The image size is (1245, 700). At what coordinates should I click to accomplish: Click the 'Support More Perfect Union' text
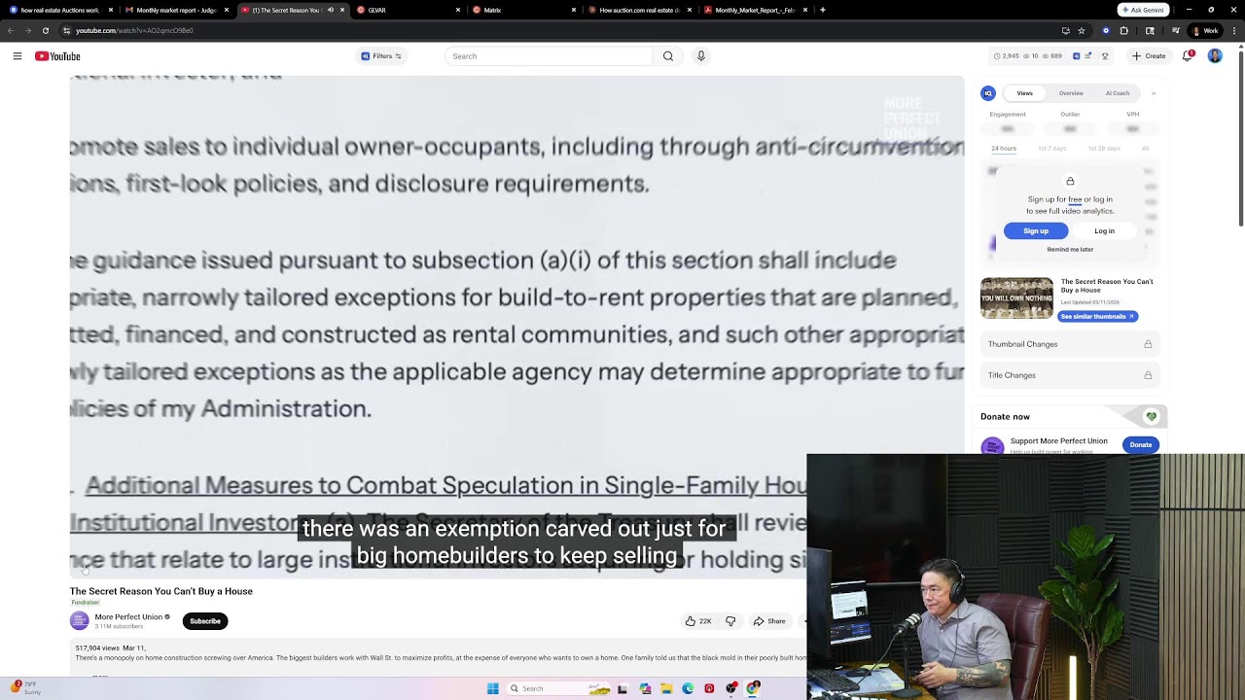click(1058, 440)
